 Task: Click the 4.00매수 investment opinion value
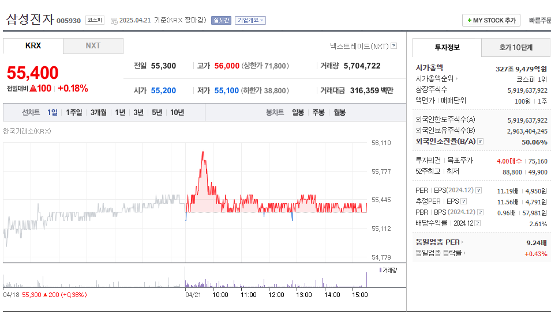(509, 161)
